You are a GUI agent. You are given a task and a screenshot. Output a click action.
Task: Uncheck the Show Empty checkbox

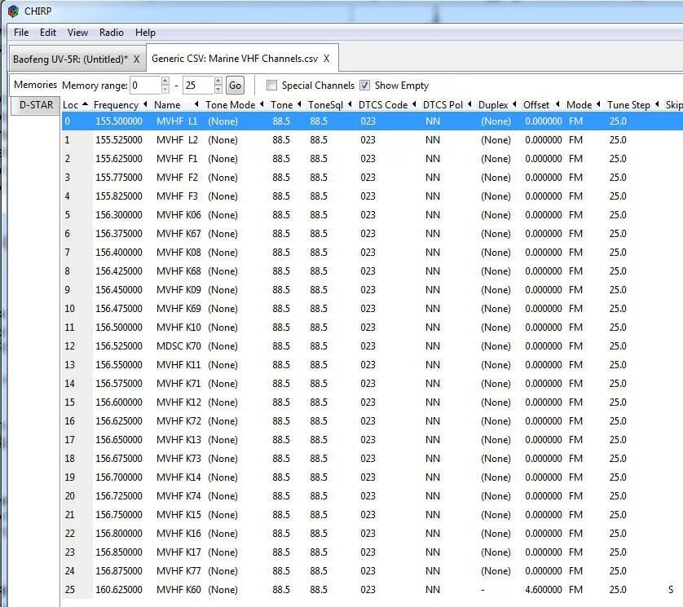point(364,86)
